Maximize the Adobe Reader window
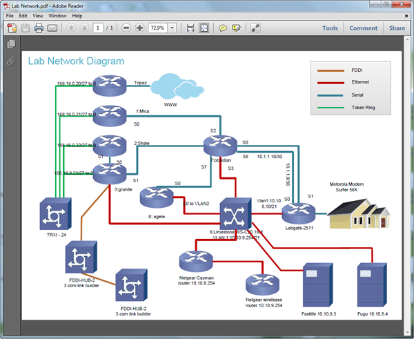Image resolution: width=414 pixels, height=339 pixels. click(x=386, y=4)
